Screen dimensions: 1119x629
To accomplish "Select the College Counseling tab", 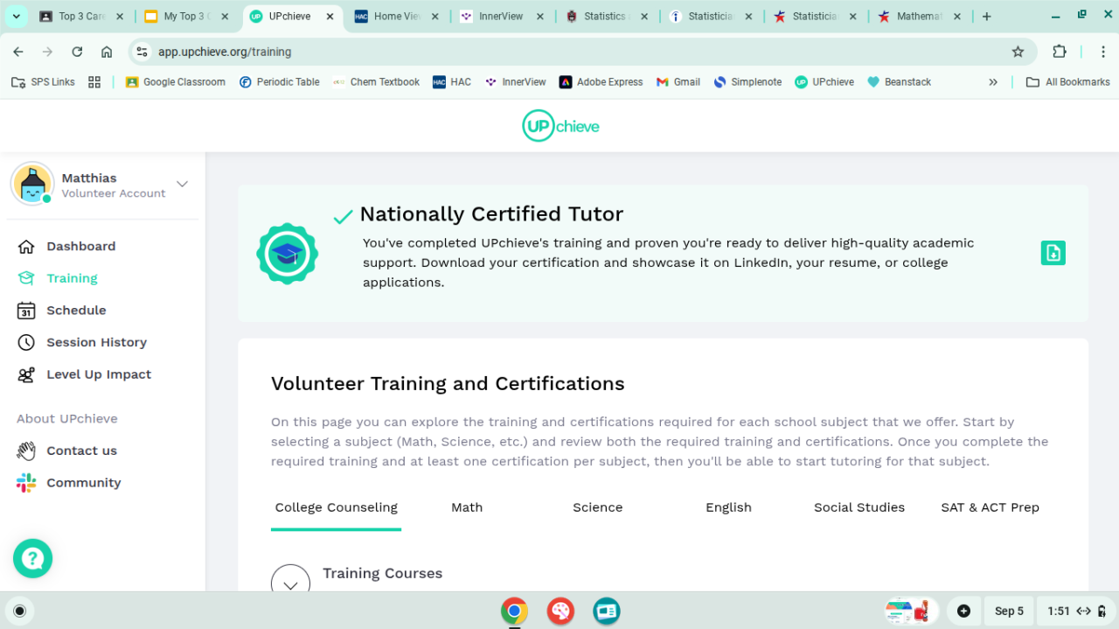I will coord(336,507).
